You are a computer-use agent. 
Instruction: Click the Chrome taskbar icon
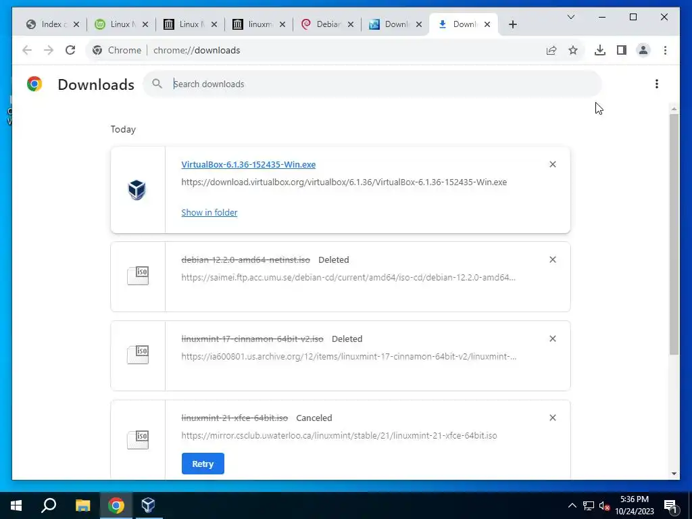[116, 505]
